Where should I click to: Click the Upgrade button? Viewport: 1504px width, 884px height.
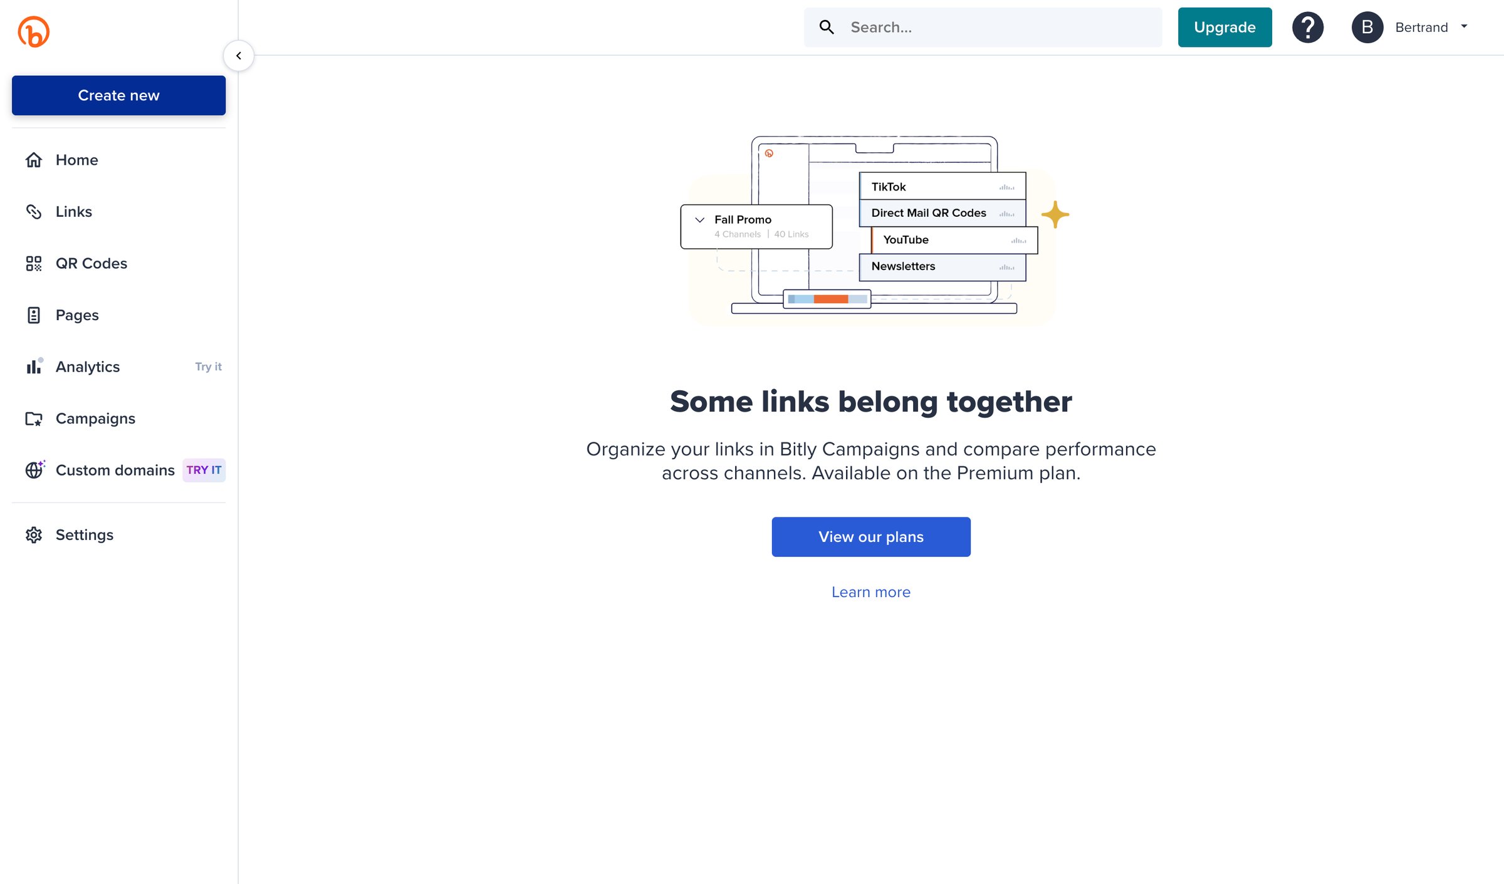(1225, 28)
